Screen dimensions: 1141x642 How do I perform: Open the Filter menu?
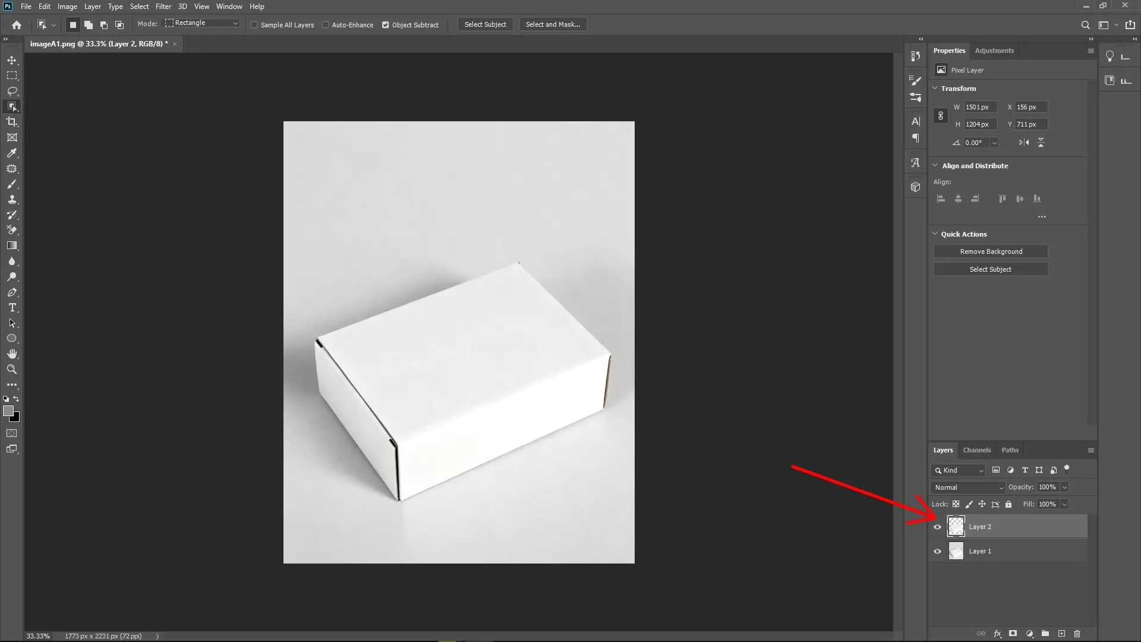[163, 7]
